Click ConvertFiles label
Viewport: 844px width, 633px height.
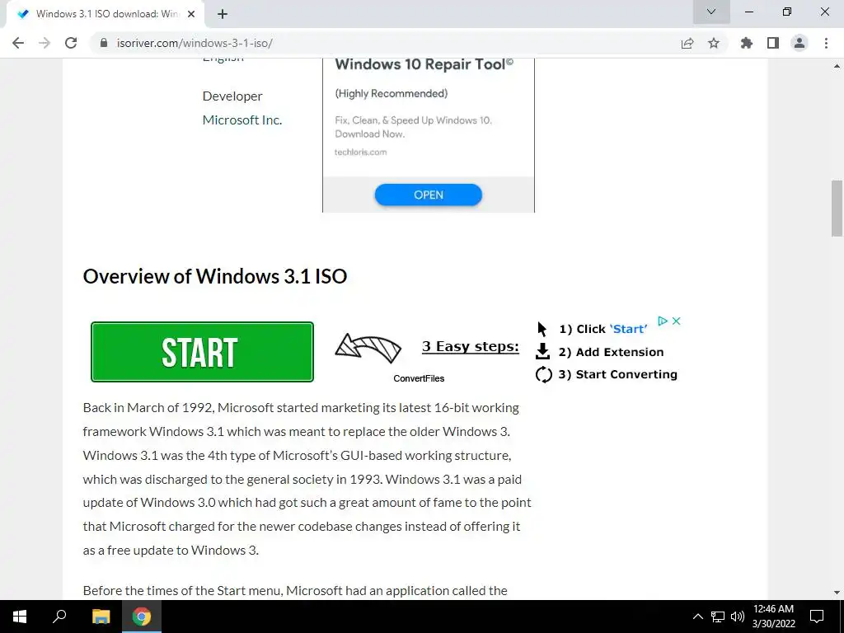click(x=419, y=378)
